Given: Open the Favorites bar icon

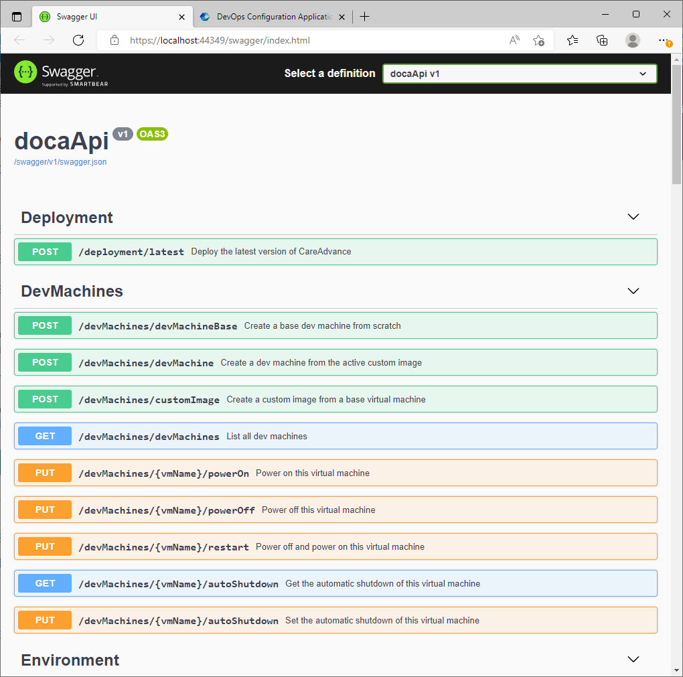Looking at the screenshot, I should [573, 40].
